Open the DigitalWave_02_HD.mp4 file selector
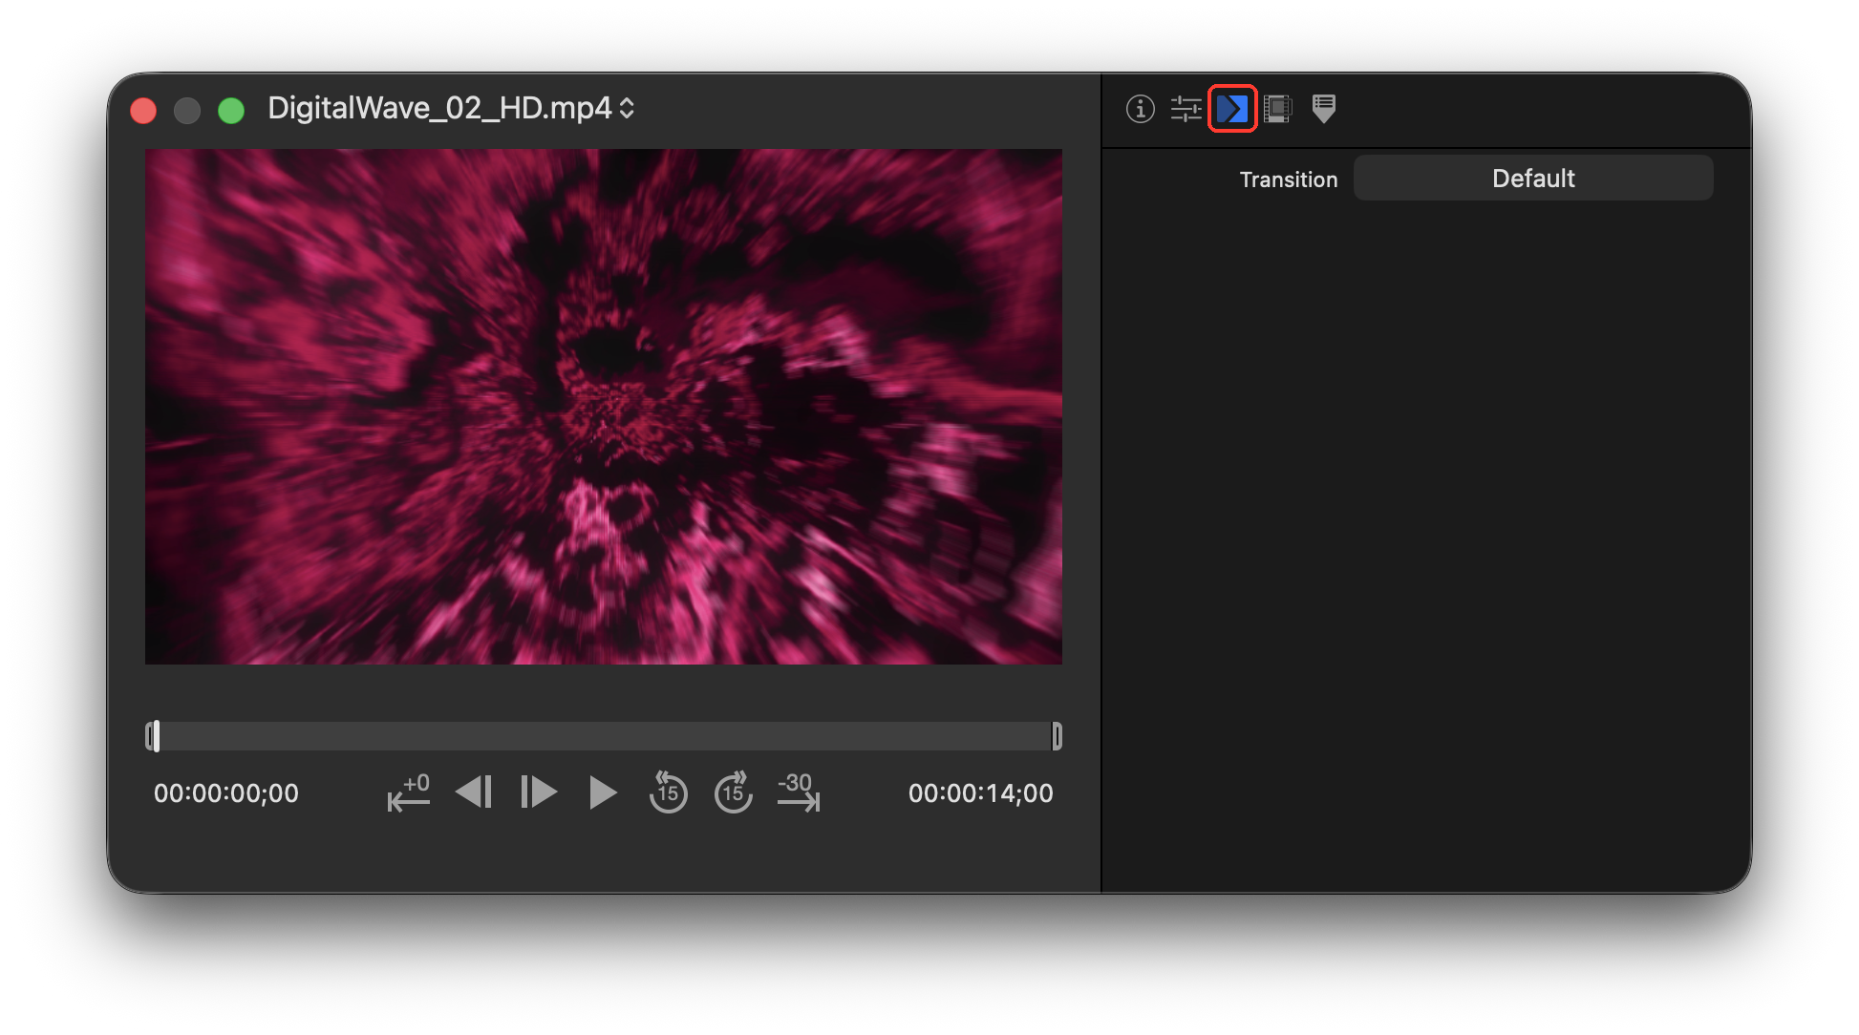The image size is (1859, 1035). point(451,109)
